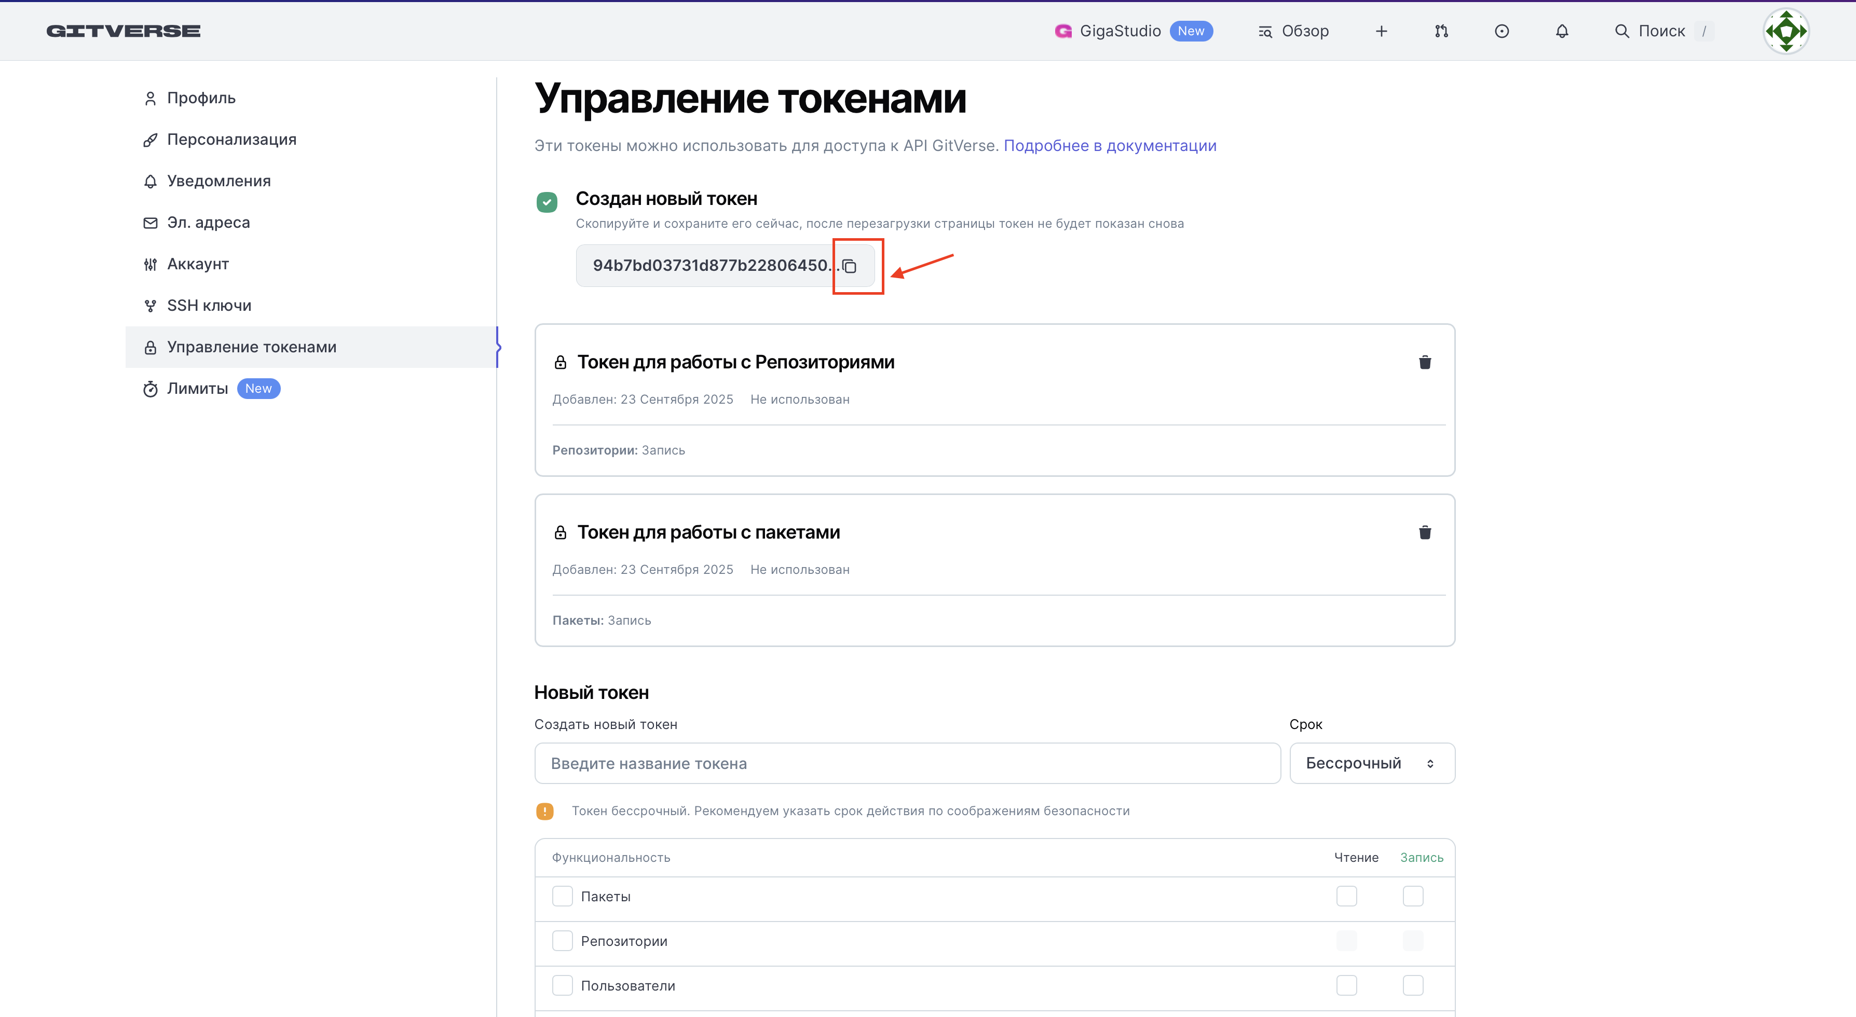Delete the packages token via trash icon

click(x=1424, y=532)
